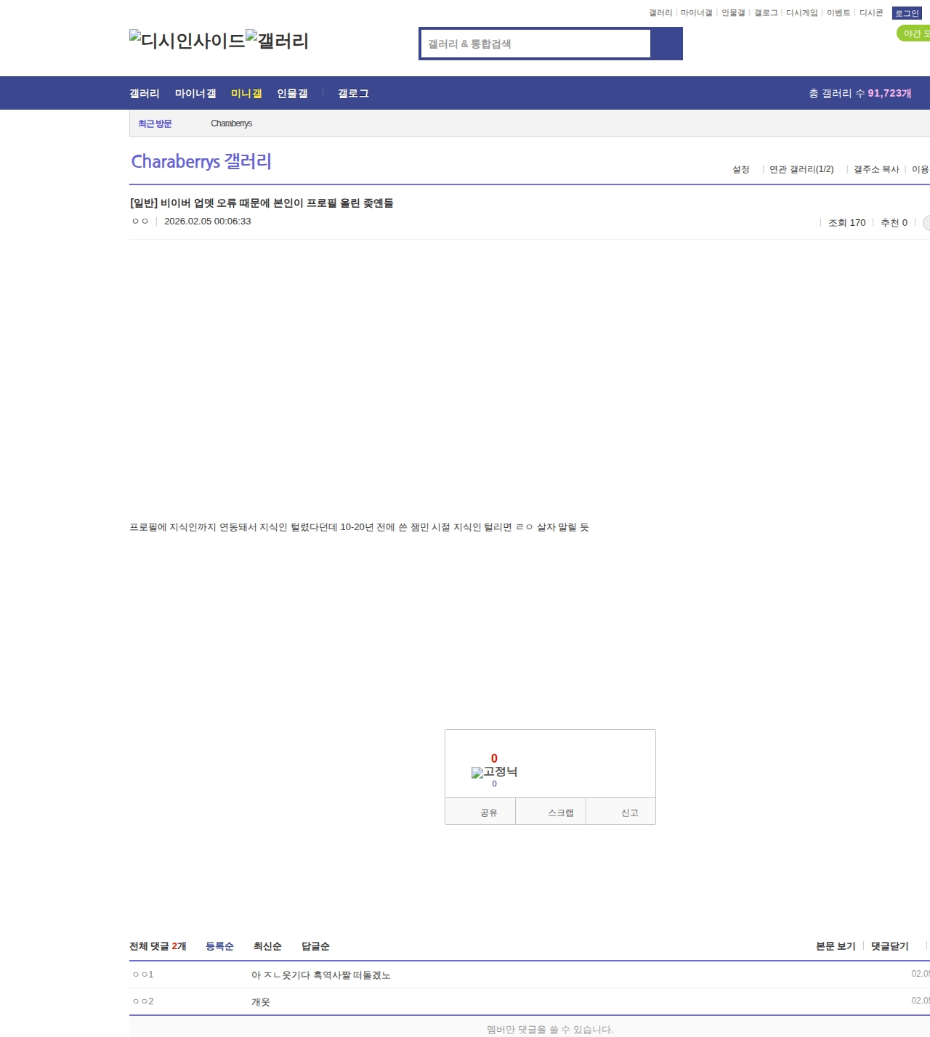Select 마이너갤 in the blue navigation bar
Image resolution: width=930 pixels, height=1037 pixels.
[x=195, y=93]
